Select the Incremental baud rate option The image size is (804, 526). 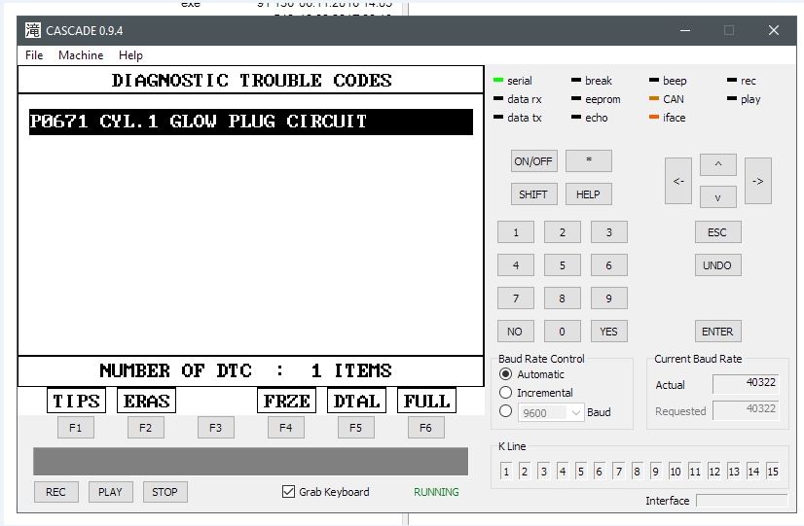point(506,393)
